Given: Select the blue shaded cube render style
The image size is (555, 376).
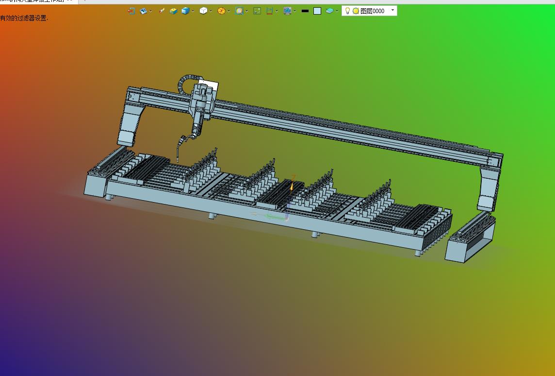Looking at the screenshot, I should [185, 11].
